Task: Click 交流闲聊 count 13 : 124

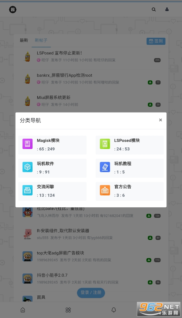Action: point(46,195)
